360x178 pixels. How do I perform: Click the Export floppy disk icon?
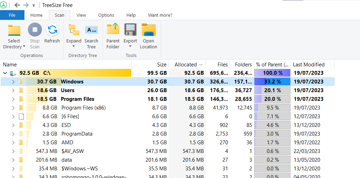pos(130,30)
